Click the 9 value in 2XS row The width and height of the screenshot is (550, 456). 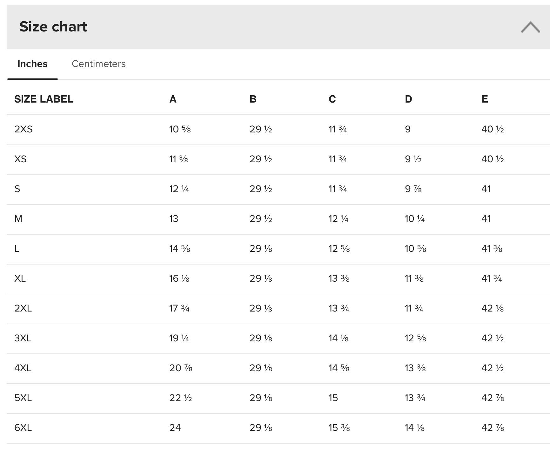pos(408,129)
